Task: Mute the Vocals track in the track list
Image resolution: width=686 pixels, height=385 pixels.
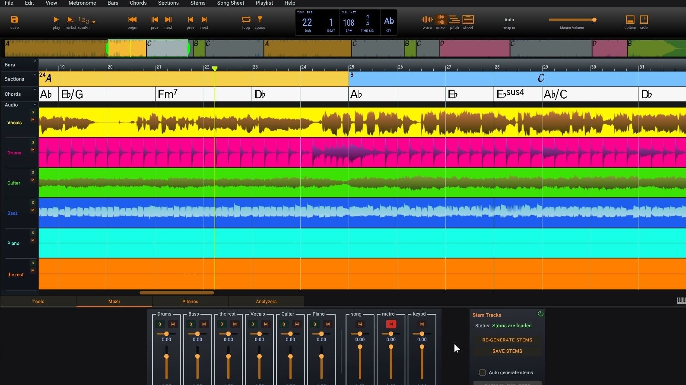Action: click(x=33, y=119)
